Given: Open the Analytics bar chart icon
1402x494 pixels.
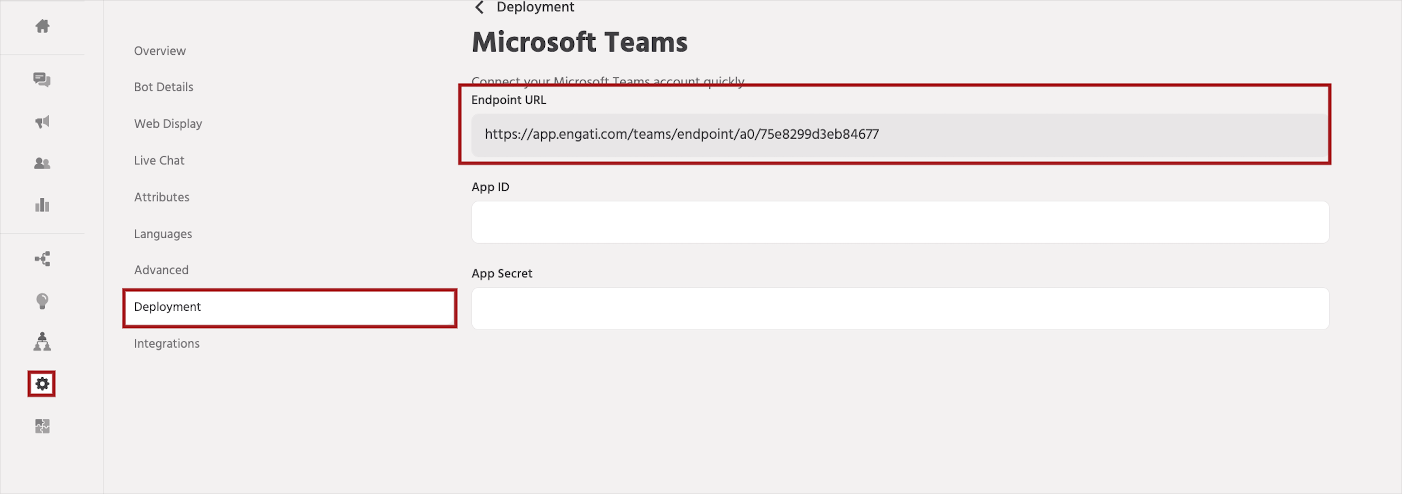Looking at the screenshot, I should [42, 205].
